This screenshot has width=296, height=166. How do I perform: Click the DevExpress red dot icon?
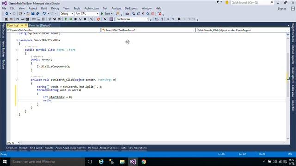160,14
